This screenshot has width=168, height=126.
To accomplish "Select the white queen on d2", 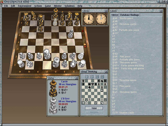I will pyautogui.click(x=47, y=54).
